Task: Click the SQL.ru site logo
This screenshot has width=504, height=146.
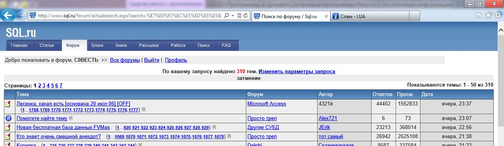Action: (x=21, y=33)
